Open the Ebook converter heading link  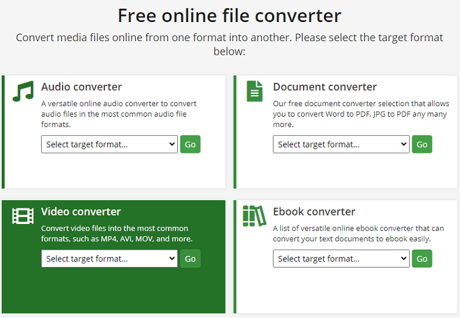click(314, 212)
